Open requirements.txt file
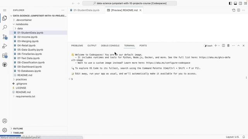The image size is (248, 139). [x=38, y=97]
